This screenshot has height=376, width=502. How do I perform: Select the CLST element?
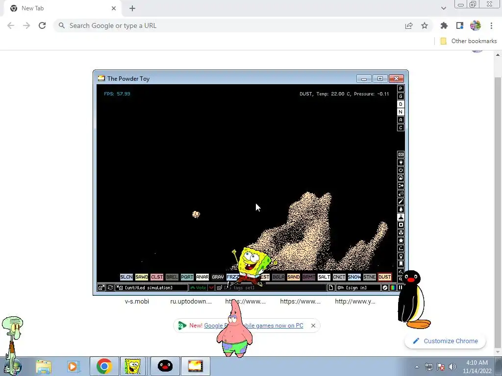157,277
